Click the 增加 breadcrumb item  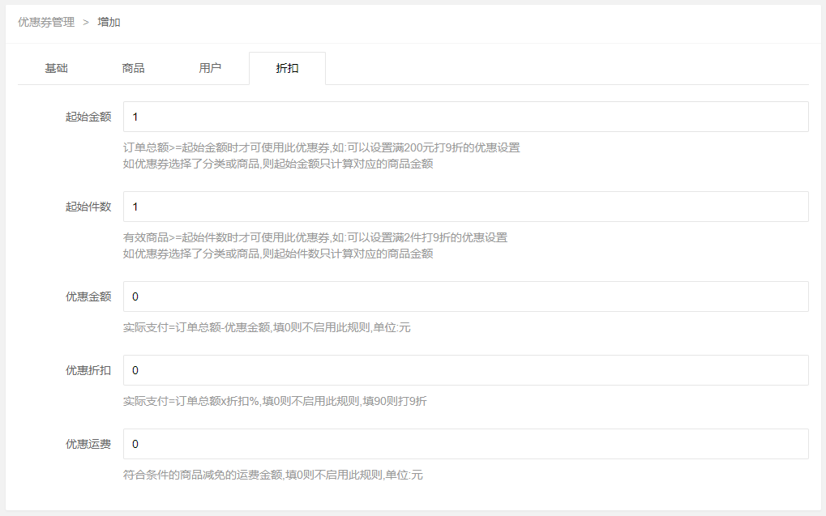[x=109, y=23]
